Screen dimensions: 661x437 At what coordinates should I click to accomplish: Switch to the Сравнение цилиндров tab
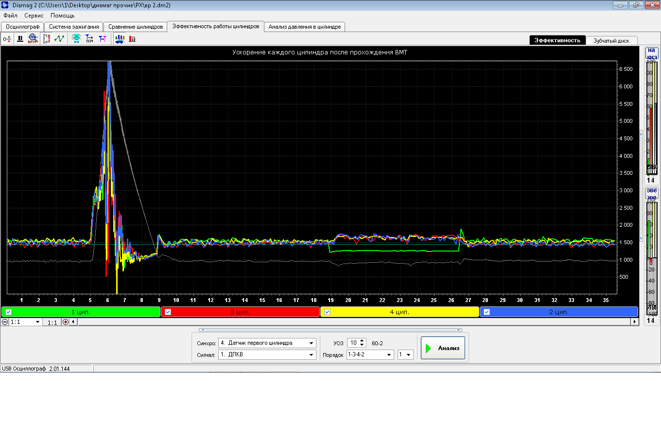click(136, 27)
